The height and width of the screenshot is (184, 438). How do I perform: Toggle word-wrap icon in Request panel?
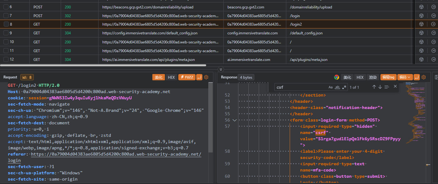(199, 77)
